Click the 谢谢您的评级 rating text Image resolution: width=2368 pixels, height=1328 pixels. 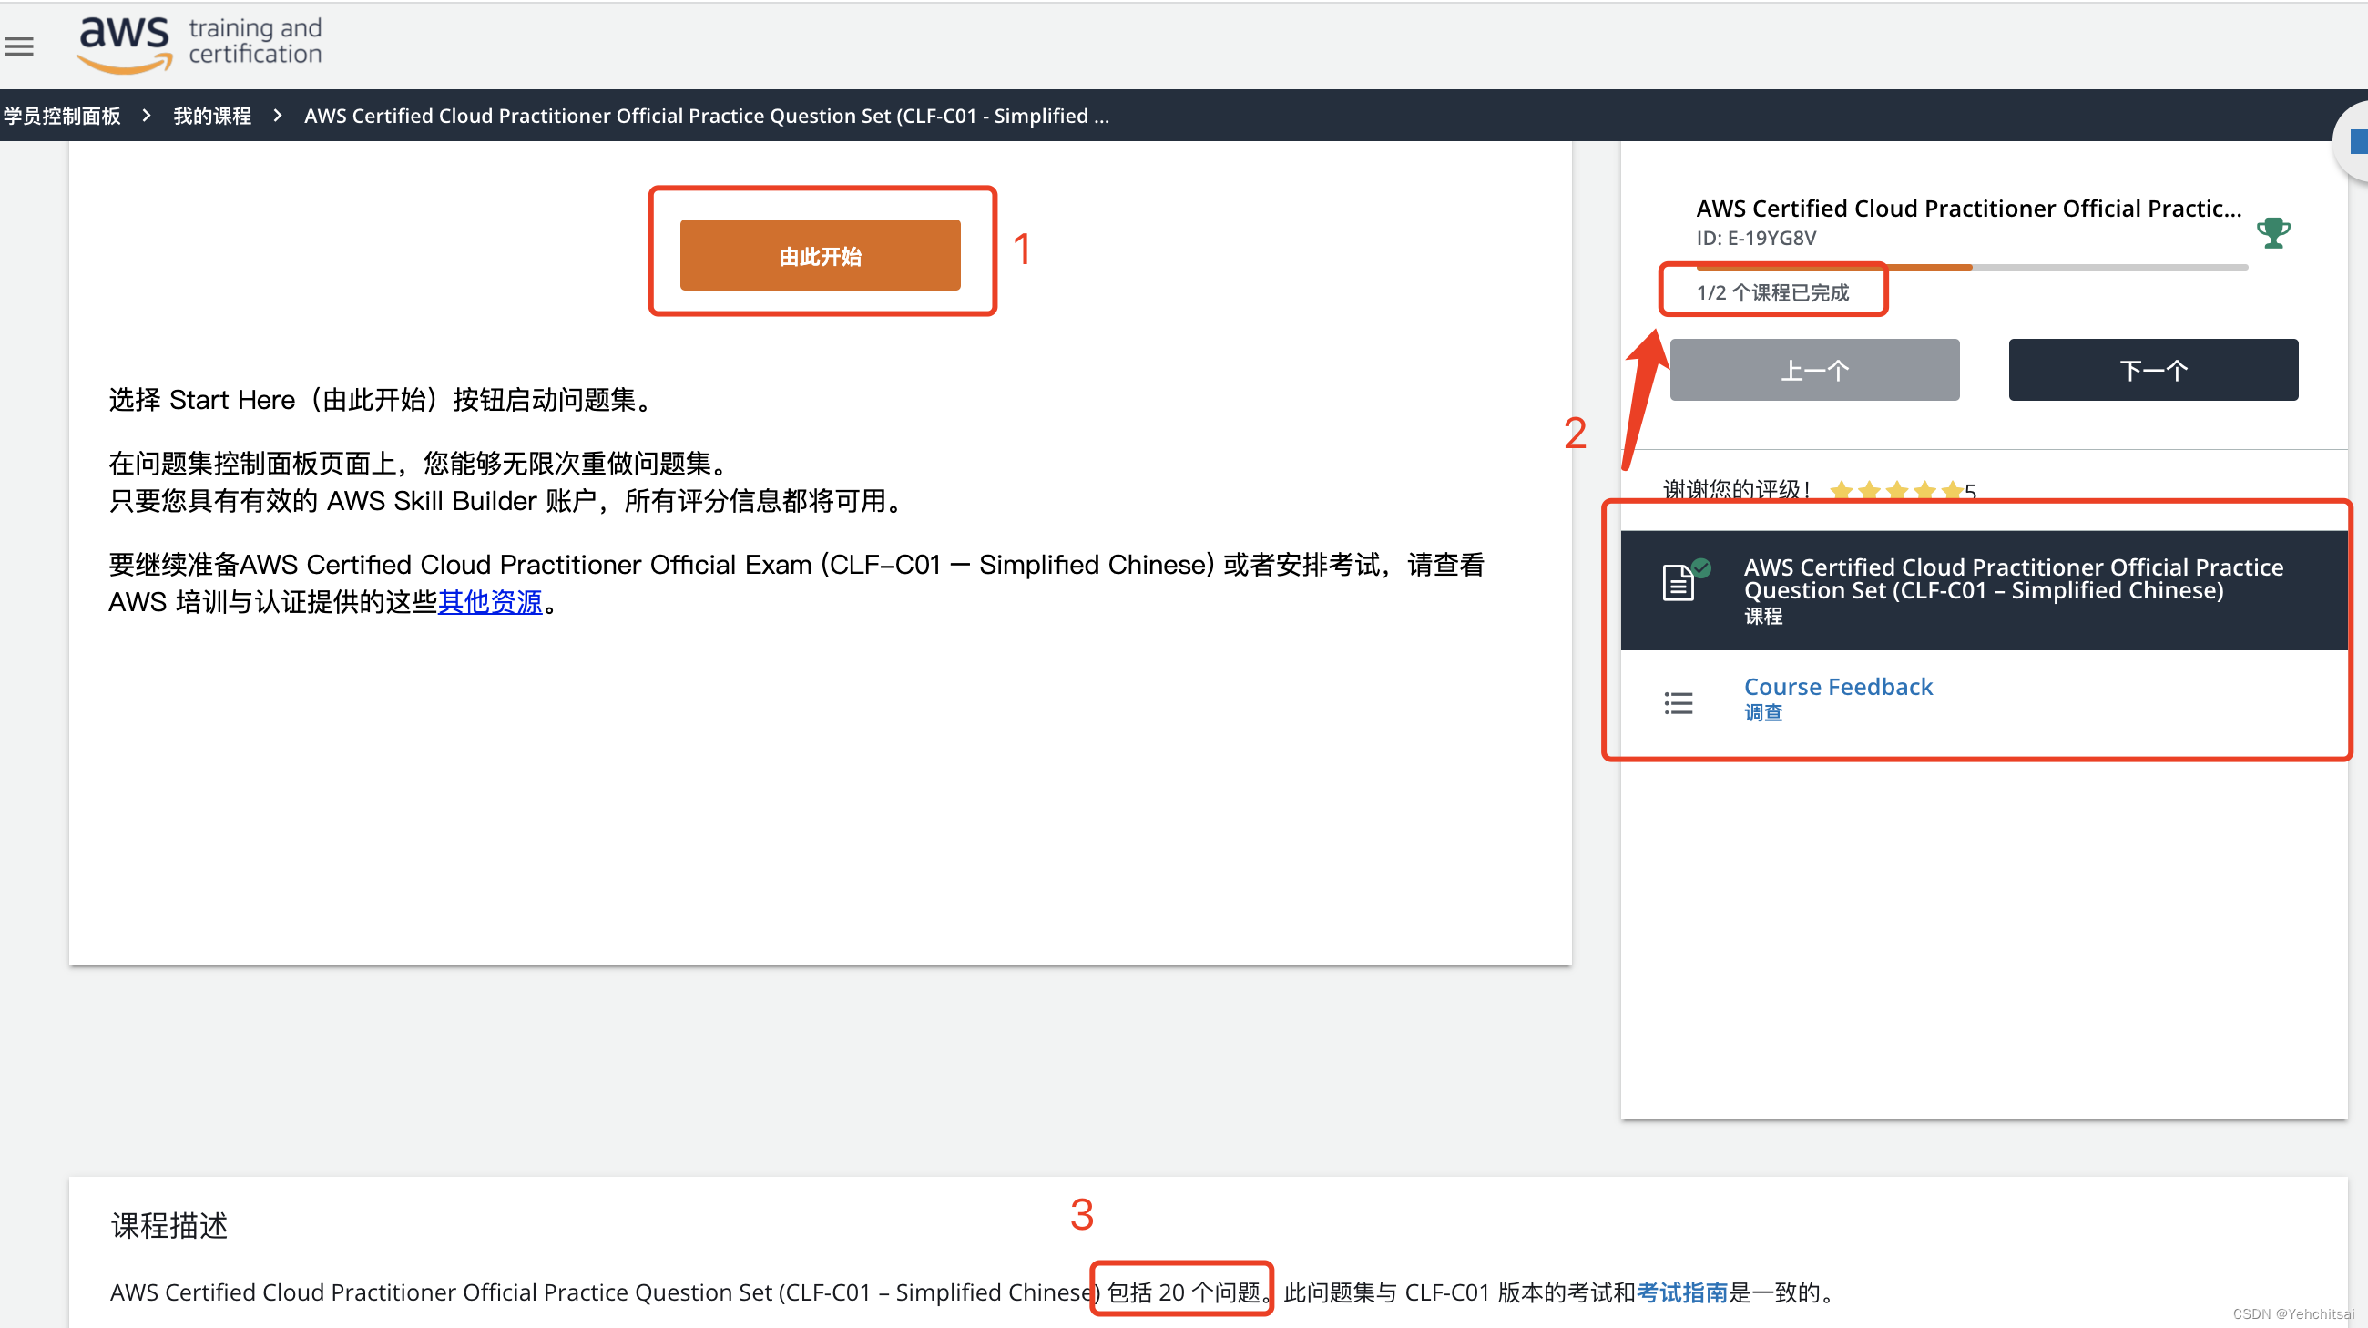pyautogui.click(x=1736, y=490)
